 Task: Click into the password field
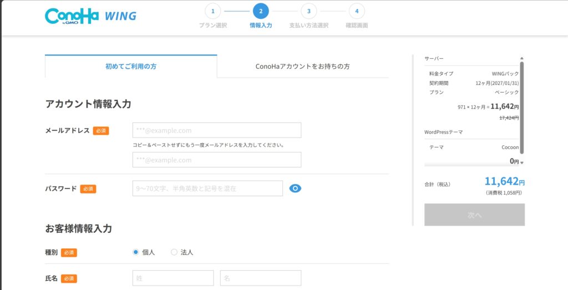point(207,189)
